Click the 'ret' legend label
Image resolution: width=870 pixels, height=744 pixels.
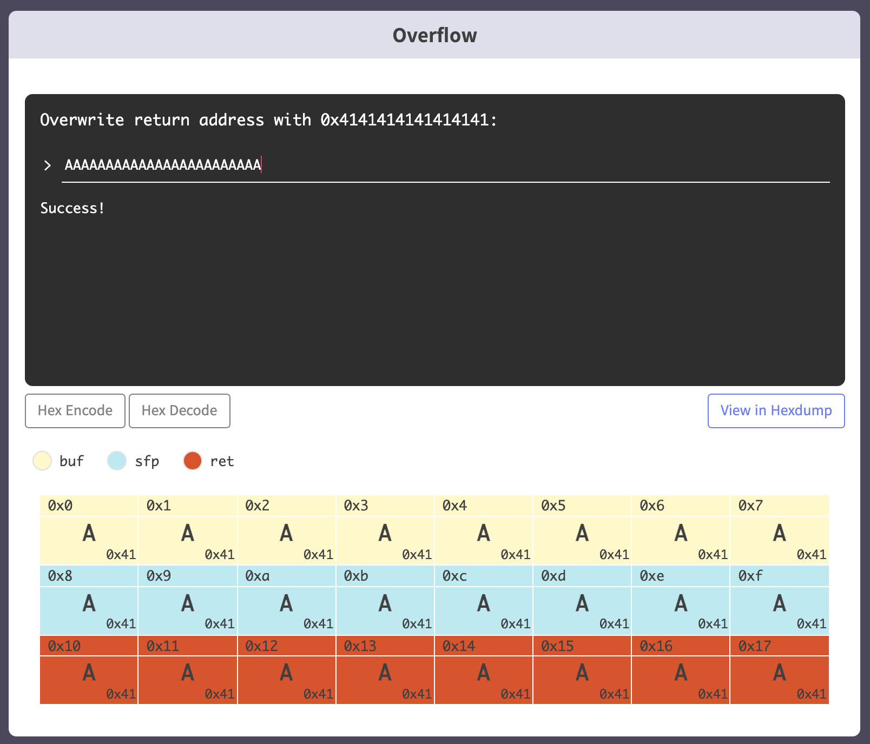pyautogui.click(x=222, y=461)
